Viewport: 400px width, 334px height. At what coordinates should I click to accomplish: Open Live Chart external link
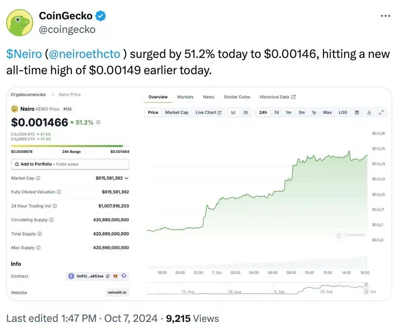click(x=208, y=112)
